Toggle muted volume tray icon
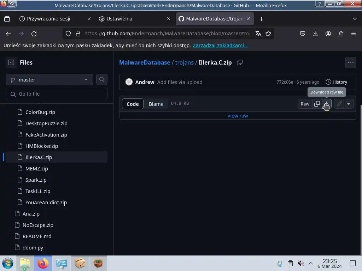The width and height of the screenshot is (362, 271). (300, 263)
